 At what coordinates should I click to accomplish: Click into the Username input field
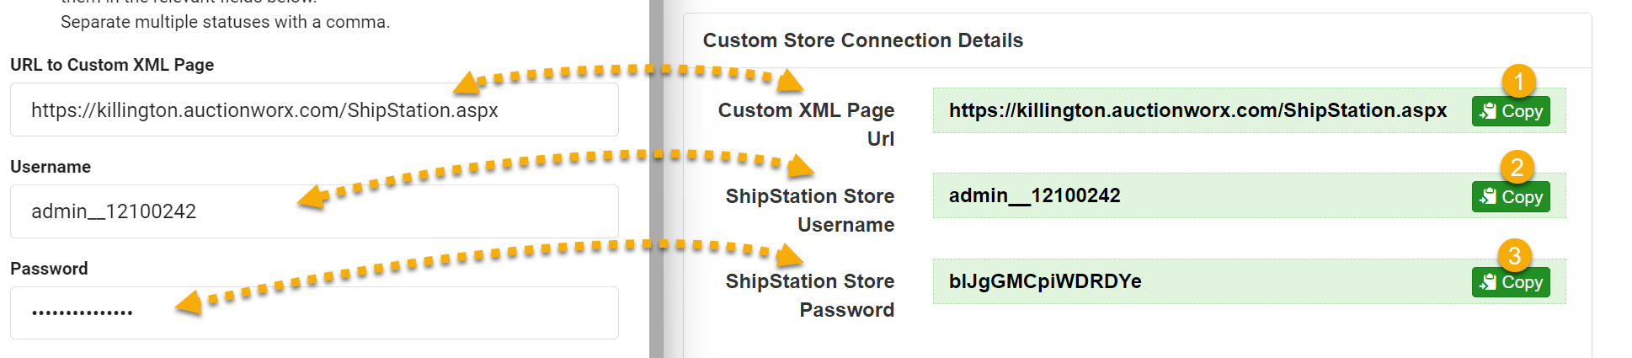[x=313, y=211]
